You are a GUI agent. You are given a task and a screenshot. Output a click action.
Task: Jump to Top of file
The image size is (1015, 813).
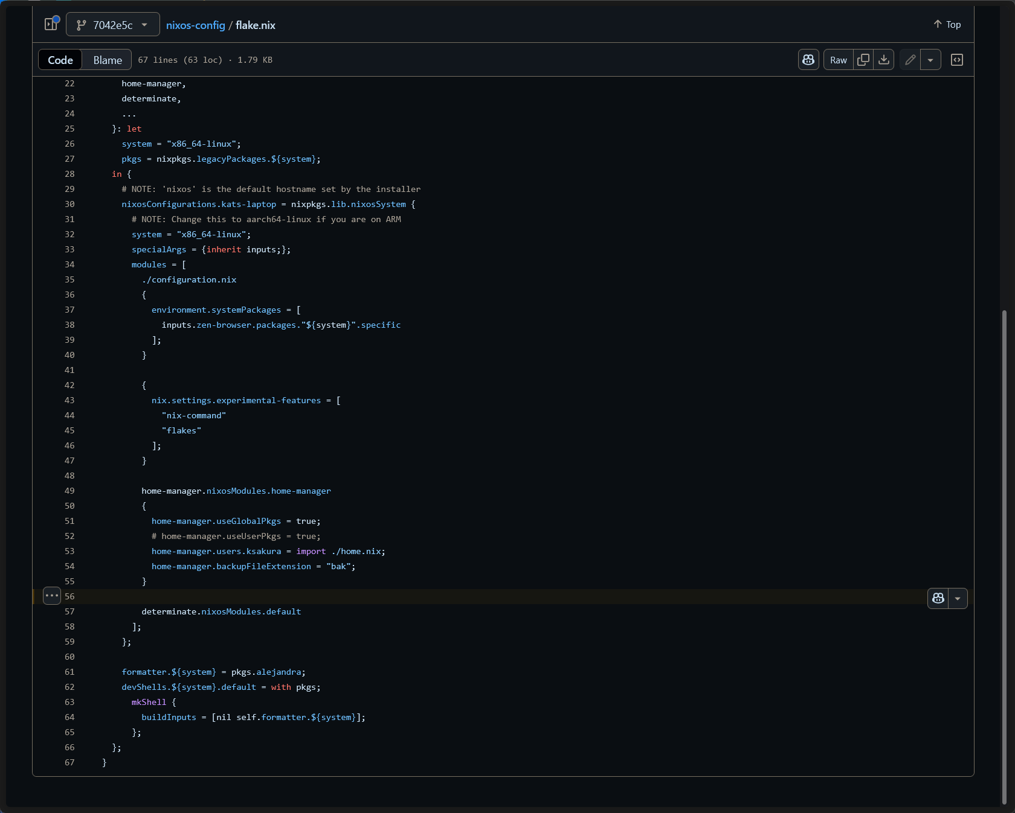point(947,24)
